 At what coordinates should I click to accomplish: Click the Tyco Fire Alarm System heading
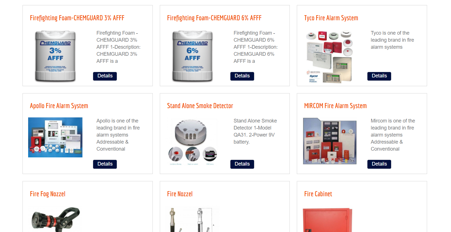click(x=331, y=18)
